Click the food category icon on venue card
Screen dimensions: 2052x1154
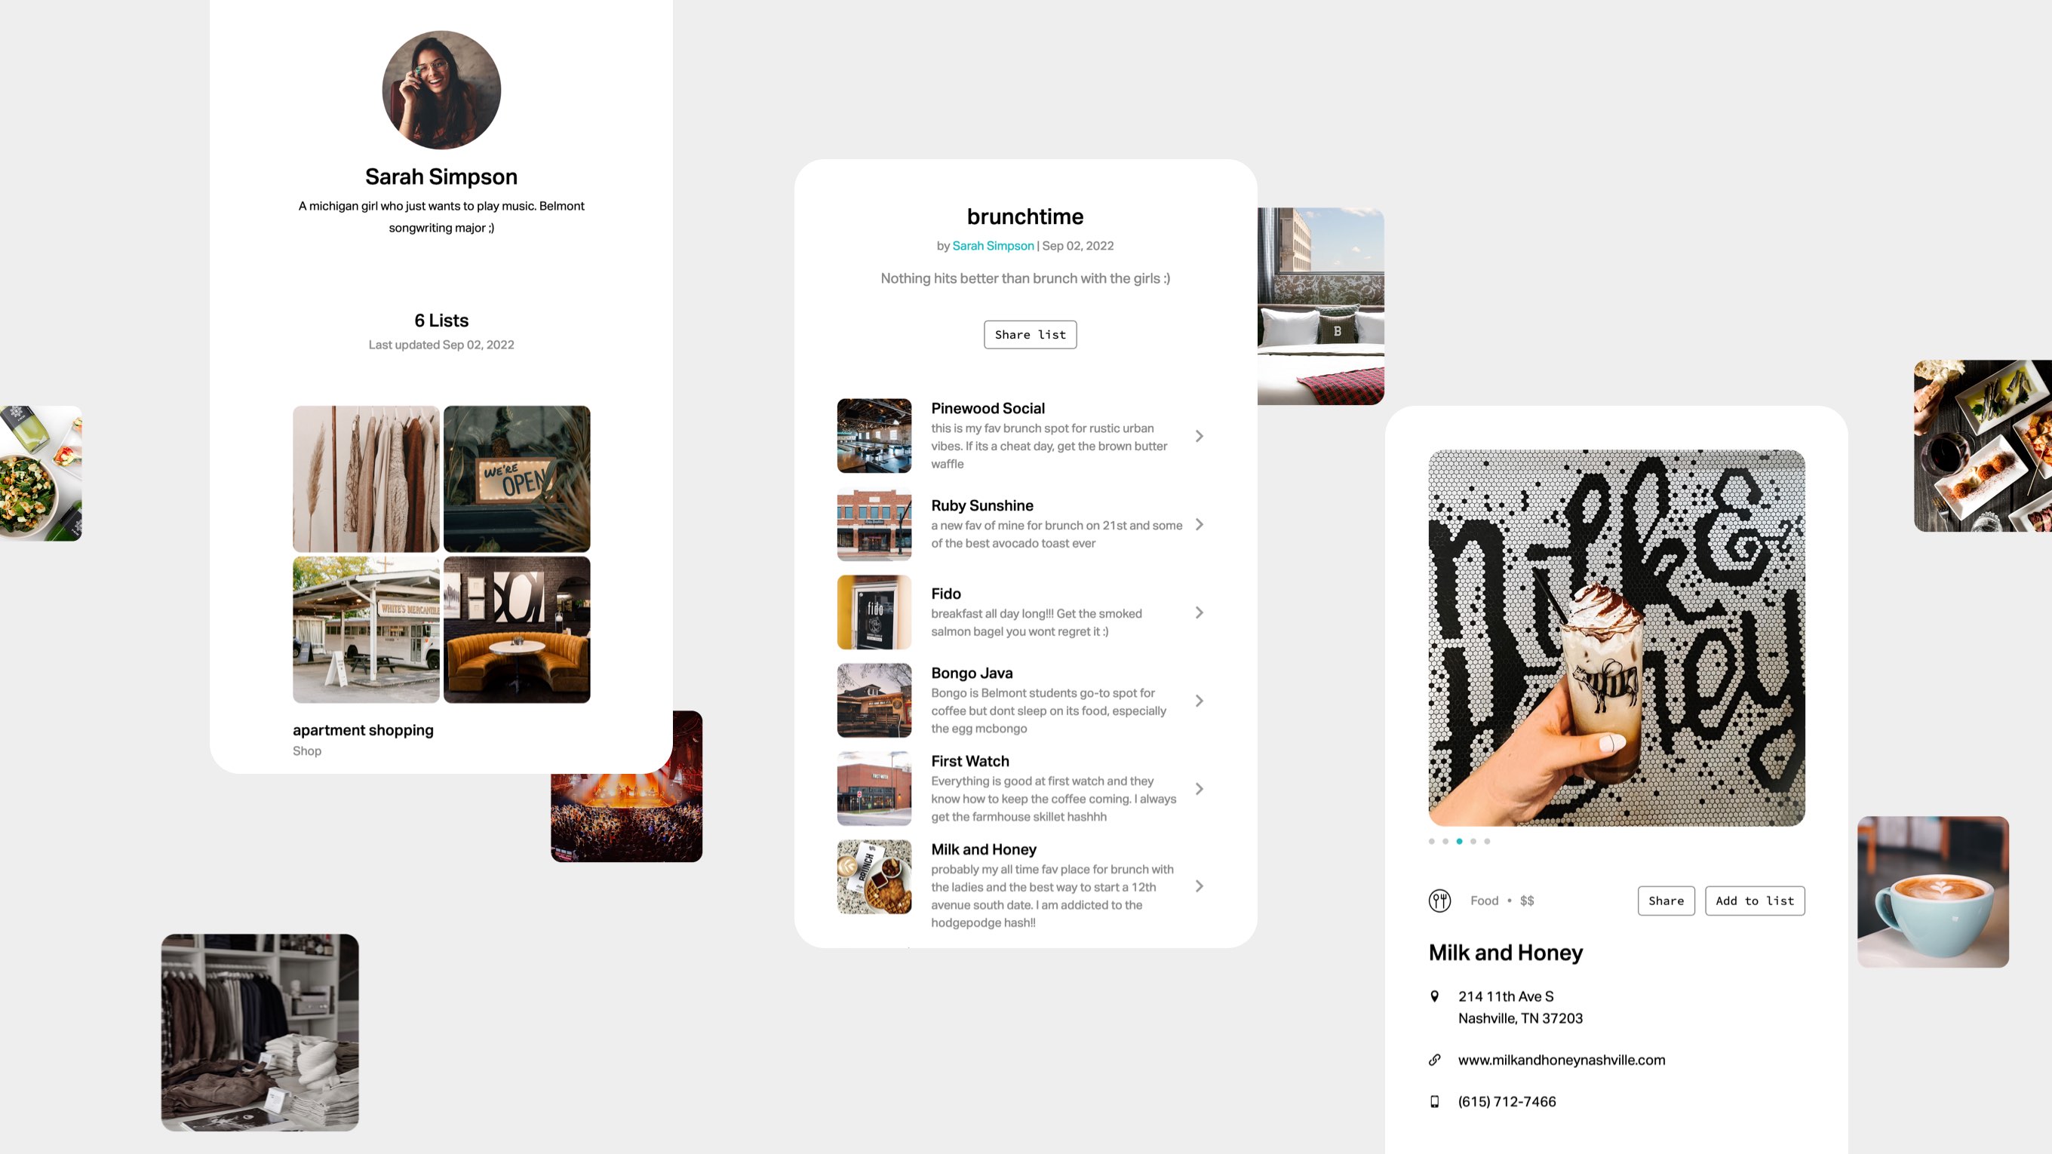(1440, 901)
